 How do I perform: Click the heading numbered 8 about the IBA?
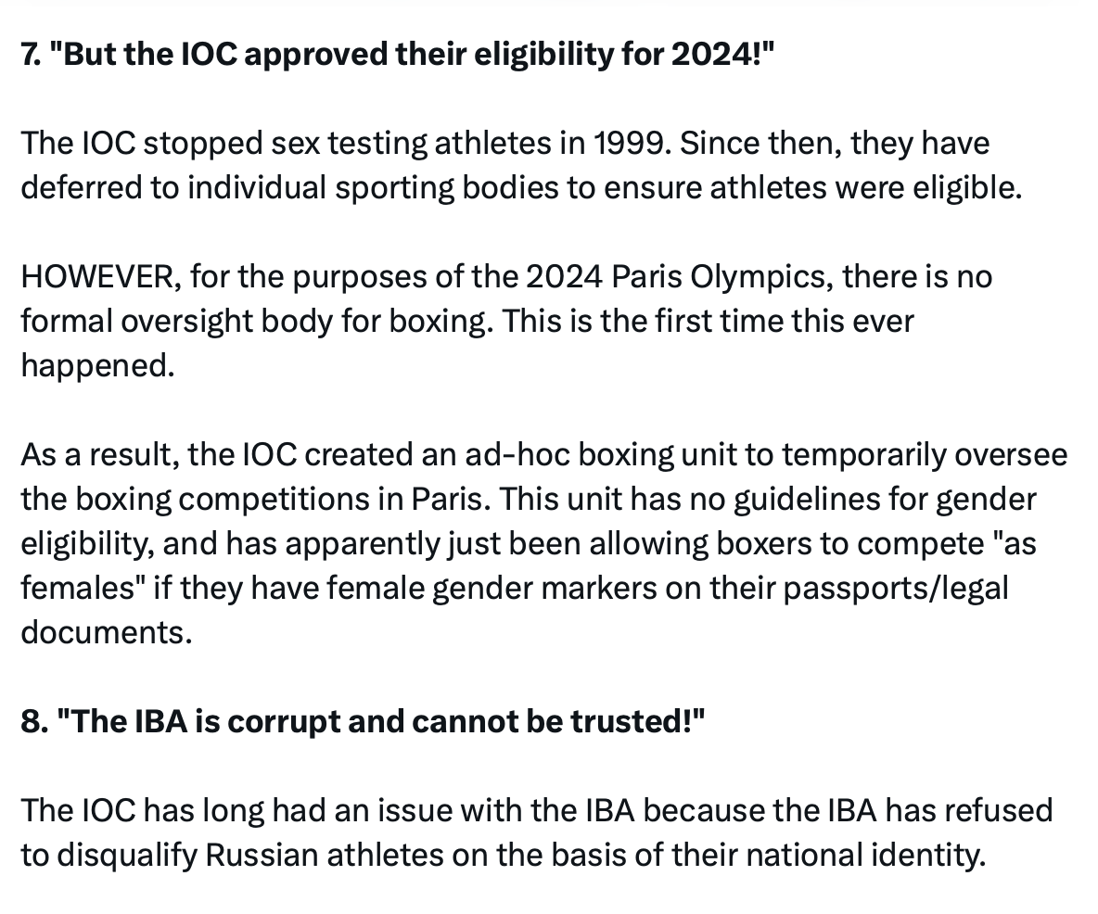tap(363, 720)
